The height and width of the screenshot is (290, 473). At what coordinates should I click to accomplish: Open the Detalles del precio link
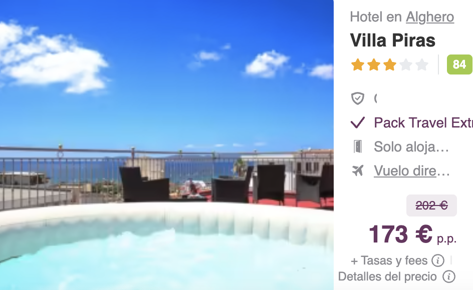[387, 276]
